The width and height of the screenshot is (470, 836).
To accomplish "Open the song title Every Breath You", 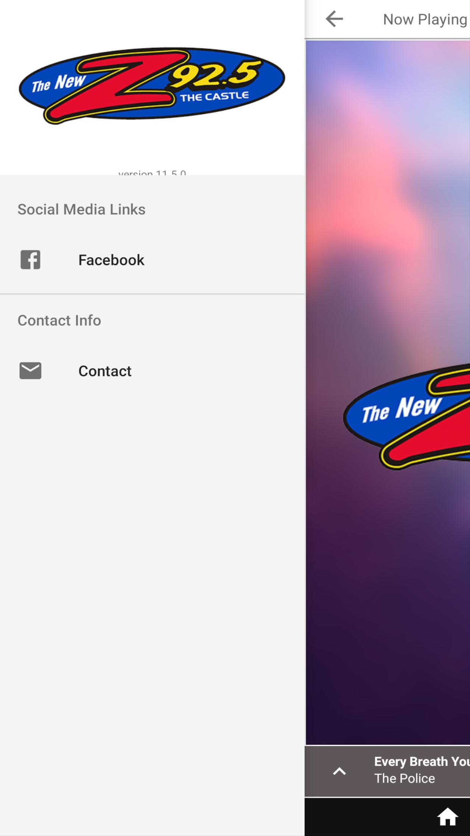I will click(422, 761).
